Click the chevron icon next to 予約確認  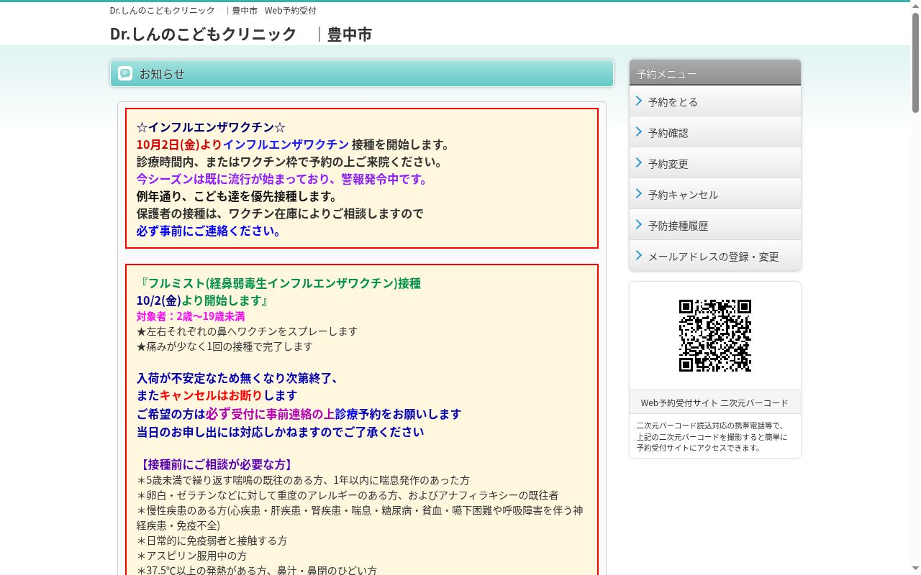639,132
